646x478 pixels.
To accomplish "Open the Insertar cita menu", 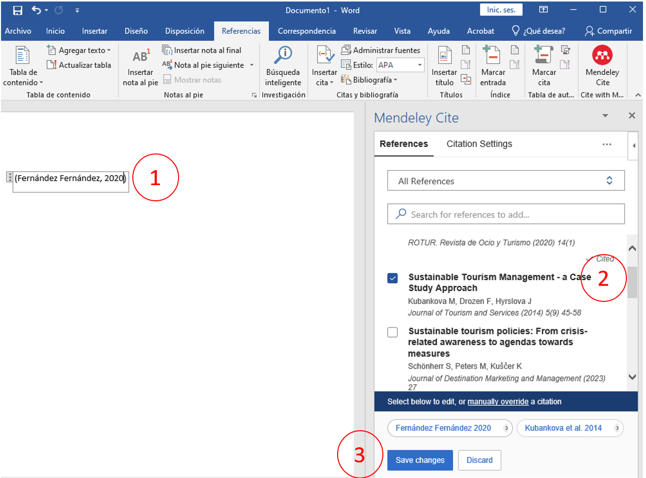I will pyautogui.click(x=324, y=67).
